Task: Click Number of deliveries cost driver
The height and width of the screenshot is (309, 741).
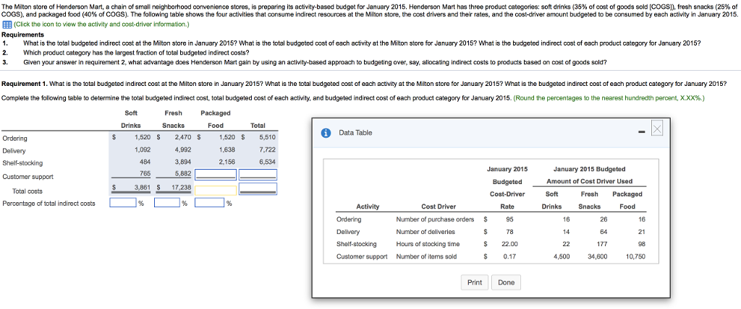Action: coord(425,232)
